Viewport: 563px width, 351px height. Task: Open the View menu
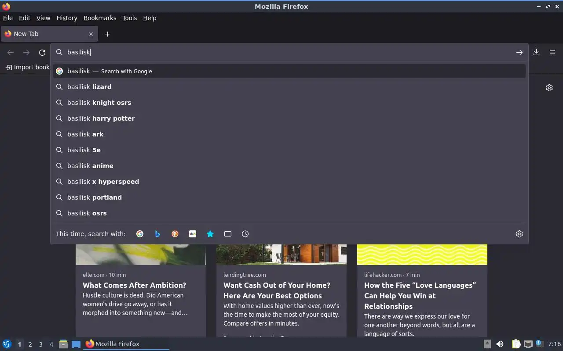click(x=43, y=18)
